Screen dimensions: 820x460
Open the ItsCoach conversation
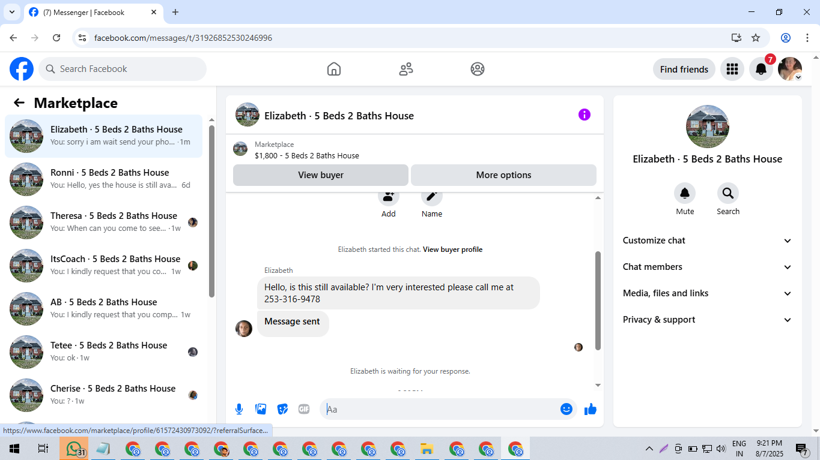[103, 266]
